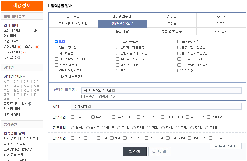This screenshot has height=161, width=247.
Task: Open the 서비스 category tab
Action: click(172, 16)
